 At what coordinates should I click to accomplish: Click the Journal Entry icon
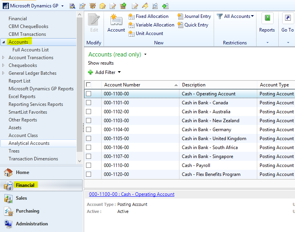(x=180, y=16)
